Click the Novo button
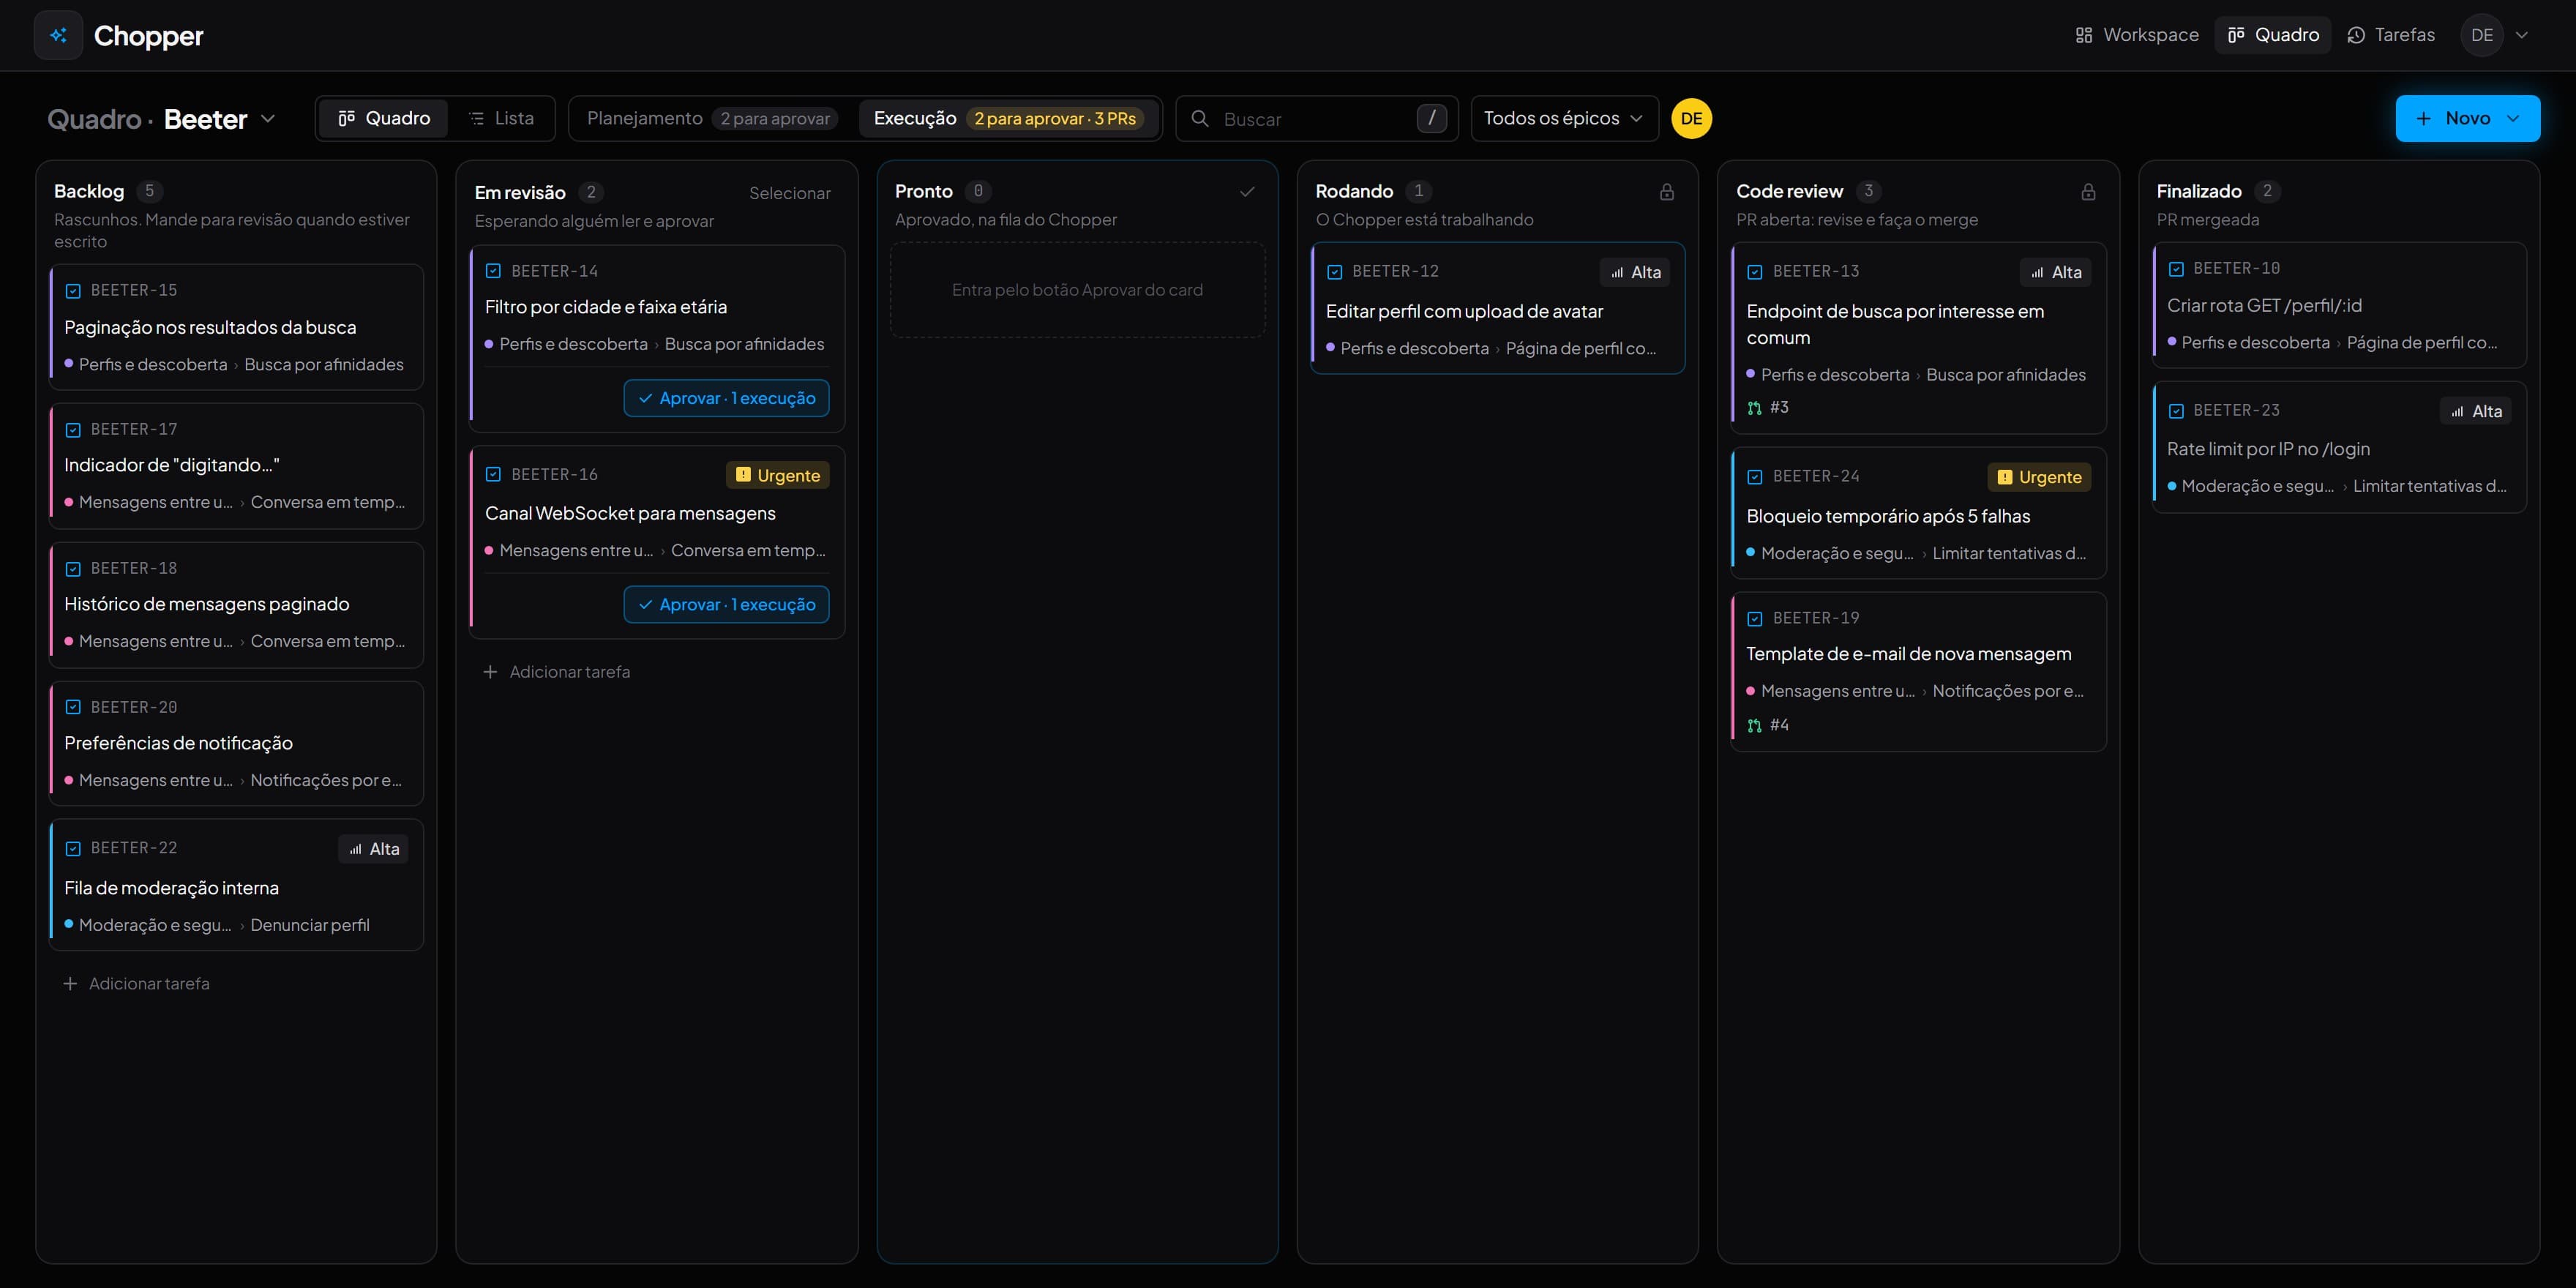The height and width of the screenshot is (1288, 2576). click(2467, 118)
